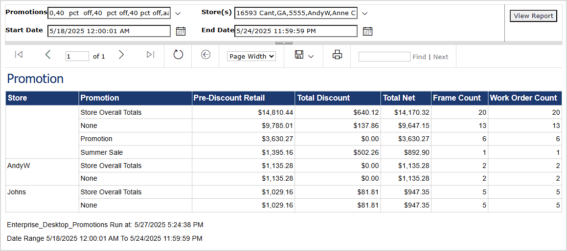Click the Find link
This screenshot has width=567, height=251.
[419, 57]
